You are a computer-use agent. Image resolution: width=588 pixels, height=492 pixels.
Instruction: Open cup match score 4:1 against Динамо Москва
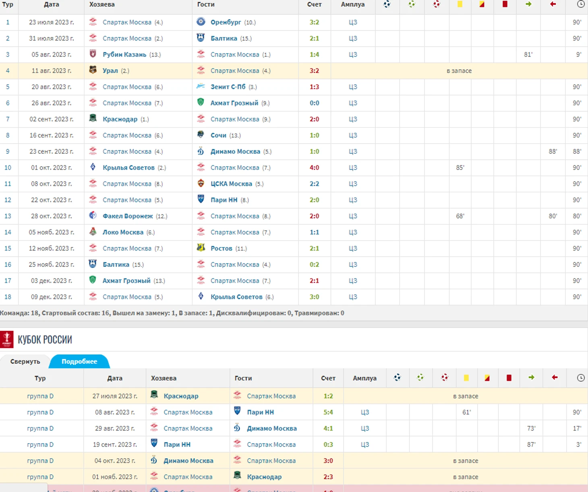328,428
